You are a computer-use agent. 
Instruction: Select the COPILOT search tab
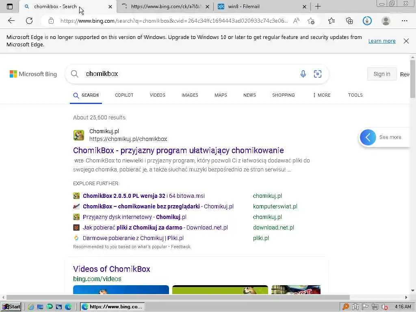pos(124,95)
